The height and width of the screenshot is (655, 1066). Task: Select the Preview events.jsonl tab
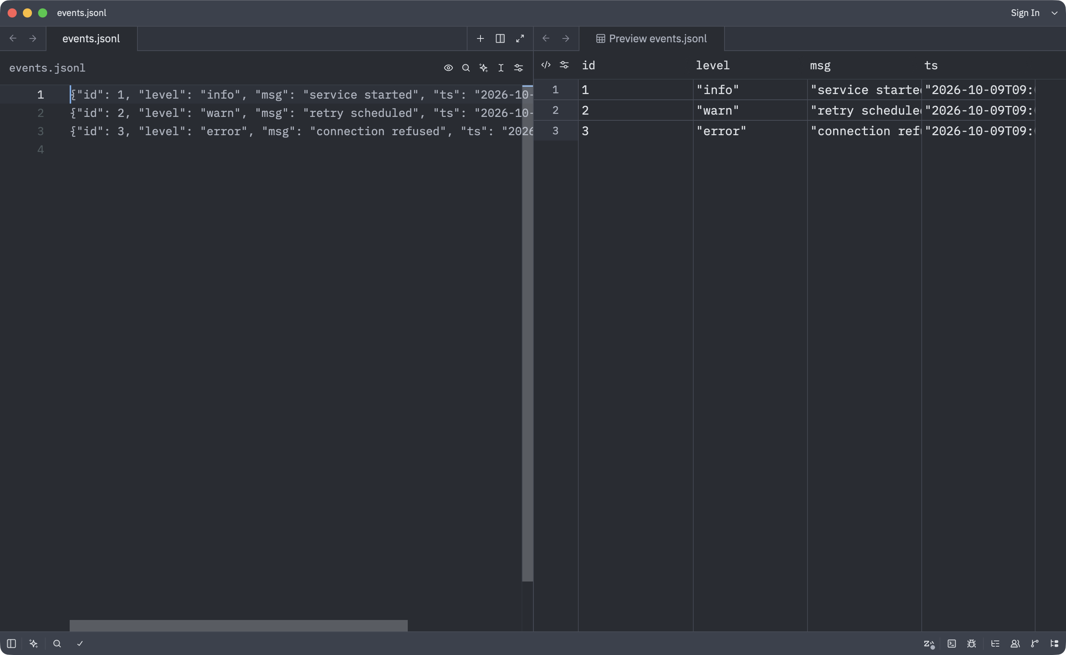652,38
